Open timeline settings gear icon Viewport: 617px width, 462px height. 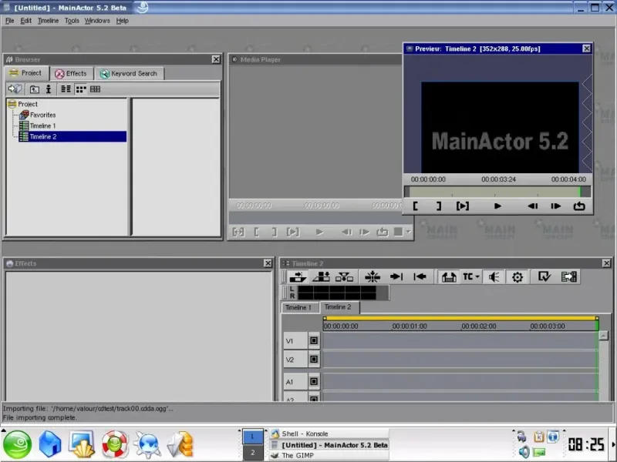[517, 277]
